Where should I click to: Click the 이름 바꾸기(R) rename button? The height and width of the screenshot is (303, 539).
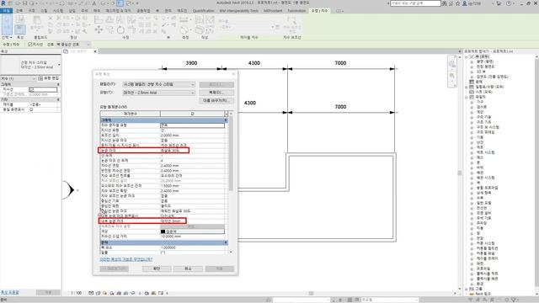tap(216, 100)
